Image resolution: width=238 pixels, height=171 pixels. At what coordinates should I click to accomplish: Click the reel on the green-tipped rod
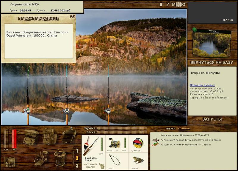pyautogui.click(x=27, y=111)
